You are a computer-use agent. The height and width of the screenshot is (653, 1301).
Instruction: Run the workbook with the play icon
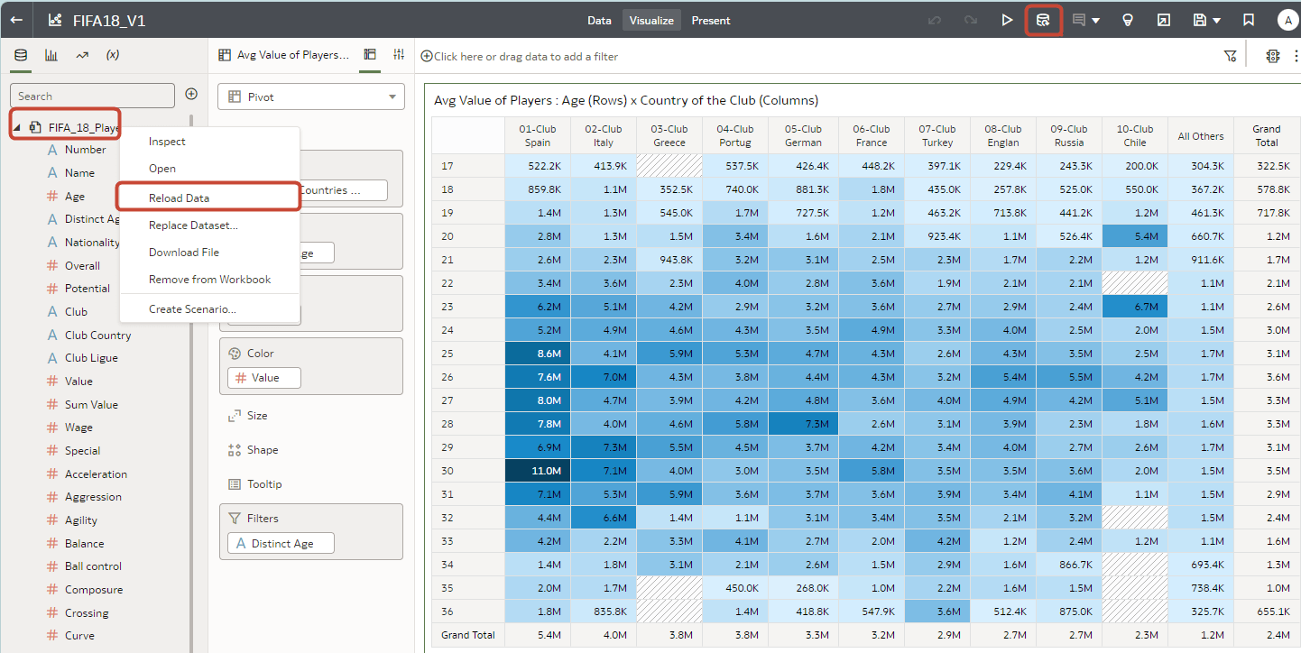click(x=1008, y=19)
